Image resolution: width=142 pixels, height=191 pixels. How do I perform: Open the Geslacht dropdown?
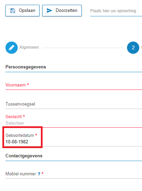(74, 121)
